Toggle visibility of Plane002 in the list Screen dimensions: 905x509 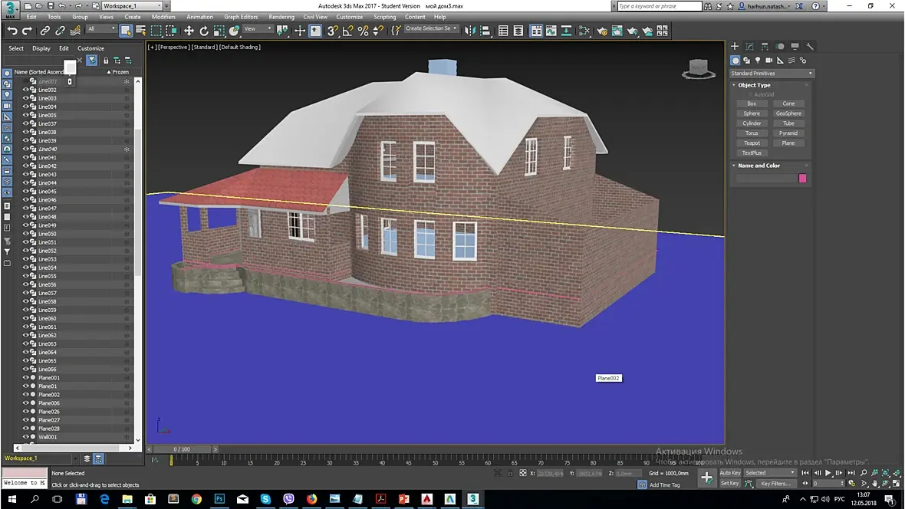click(25, 395)
